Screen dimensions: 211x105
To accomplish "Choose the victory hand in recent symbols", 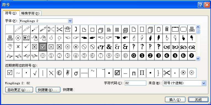I will point(67,73).
